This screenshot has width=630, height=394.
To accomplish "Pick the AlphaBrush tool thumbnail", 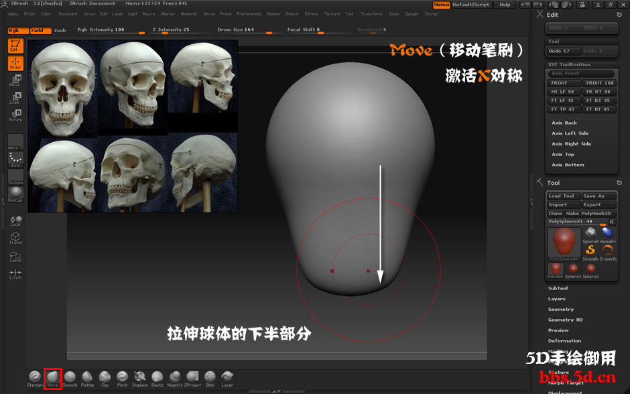I will pos(607,236).
